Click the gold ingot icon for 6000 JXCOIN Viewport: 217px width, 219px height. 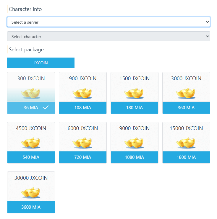coord(82,143)
